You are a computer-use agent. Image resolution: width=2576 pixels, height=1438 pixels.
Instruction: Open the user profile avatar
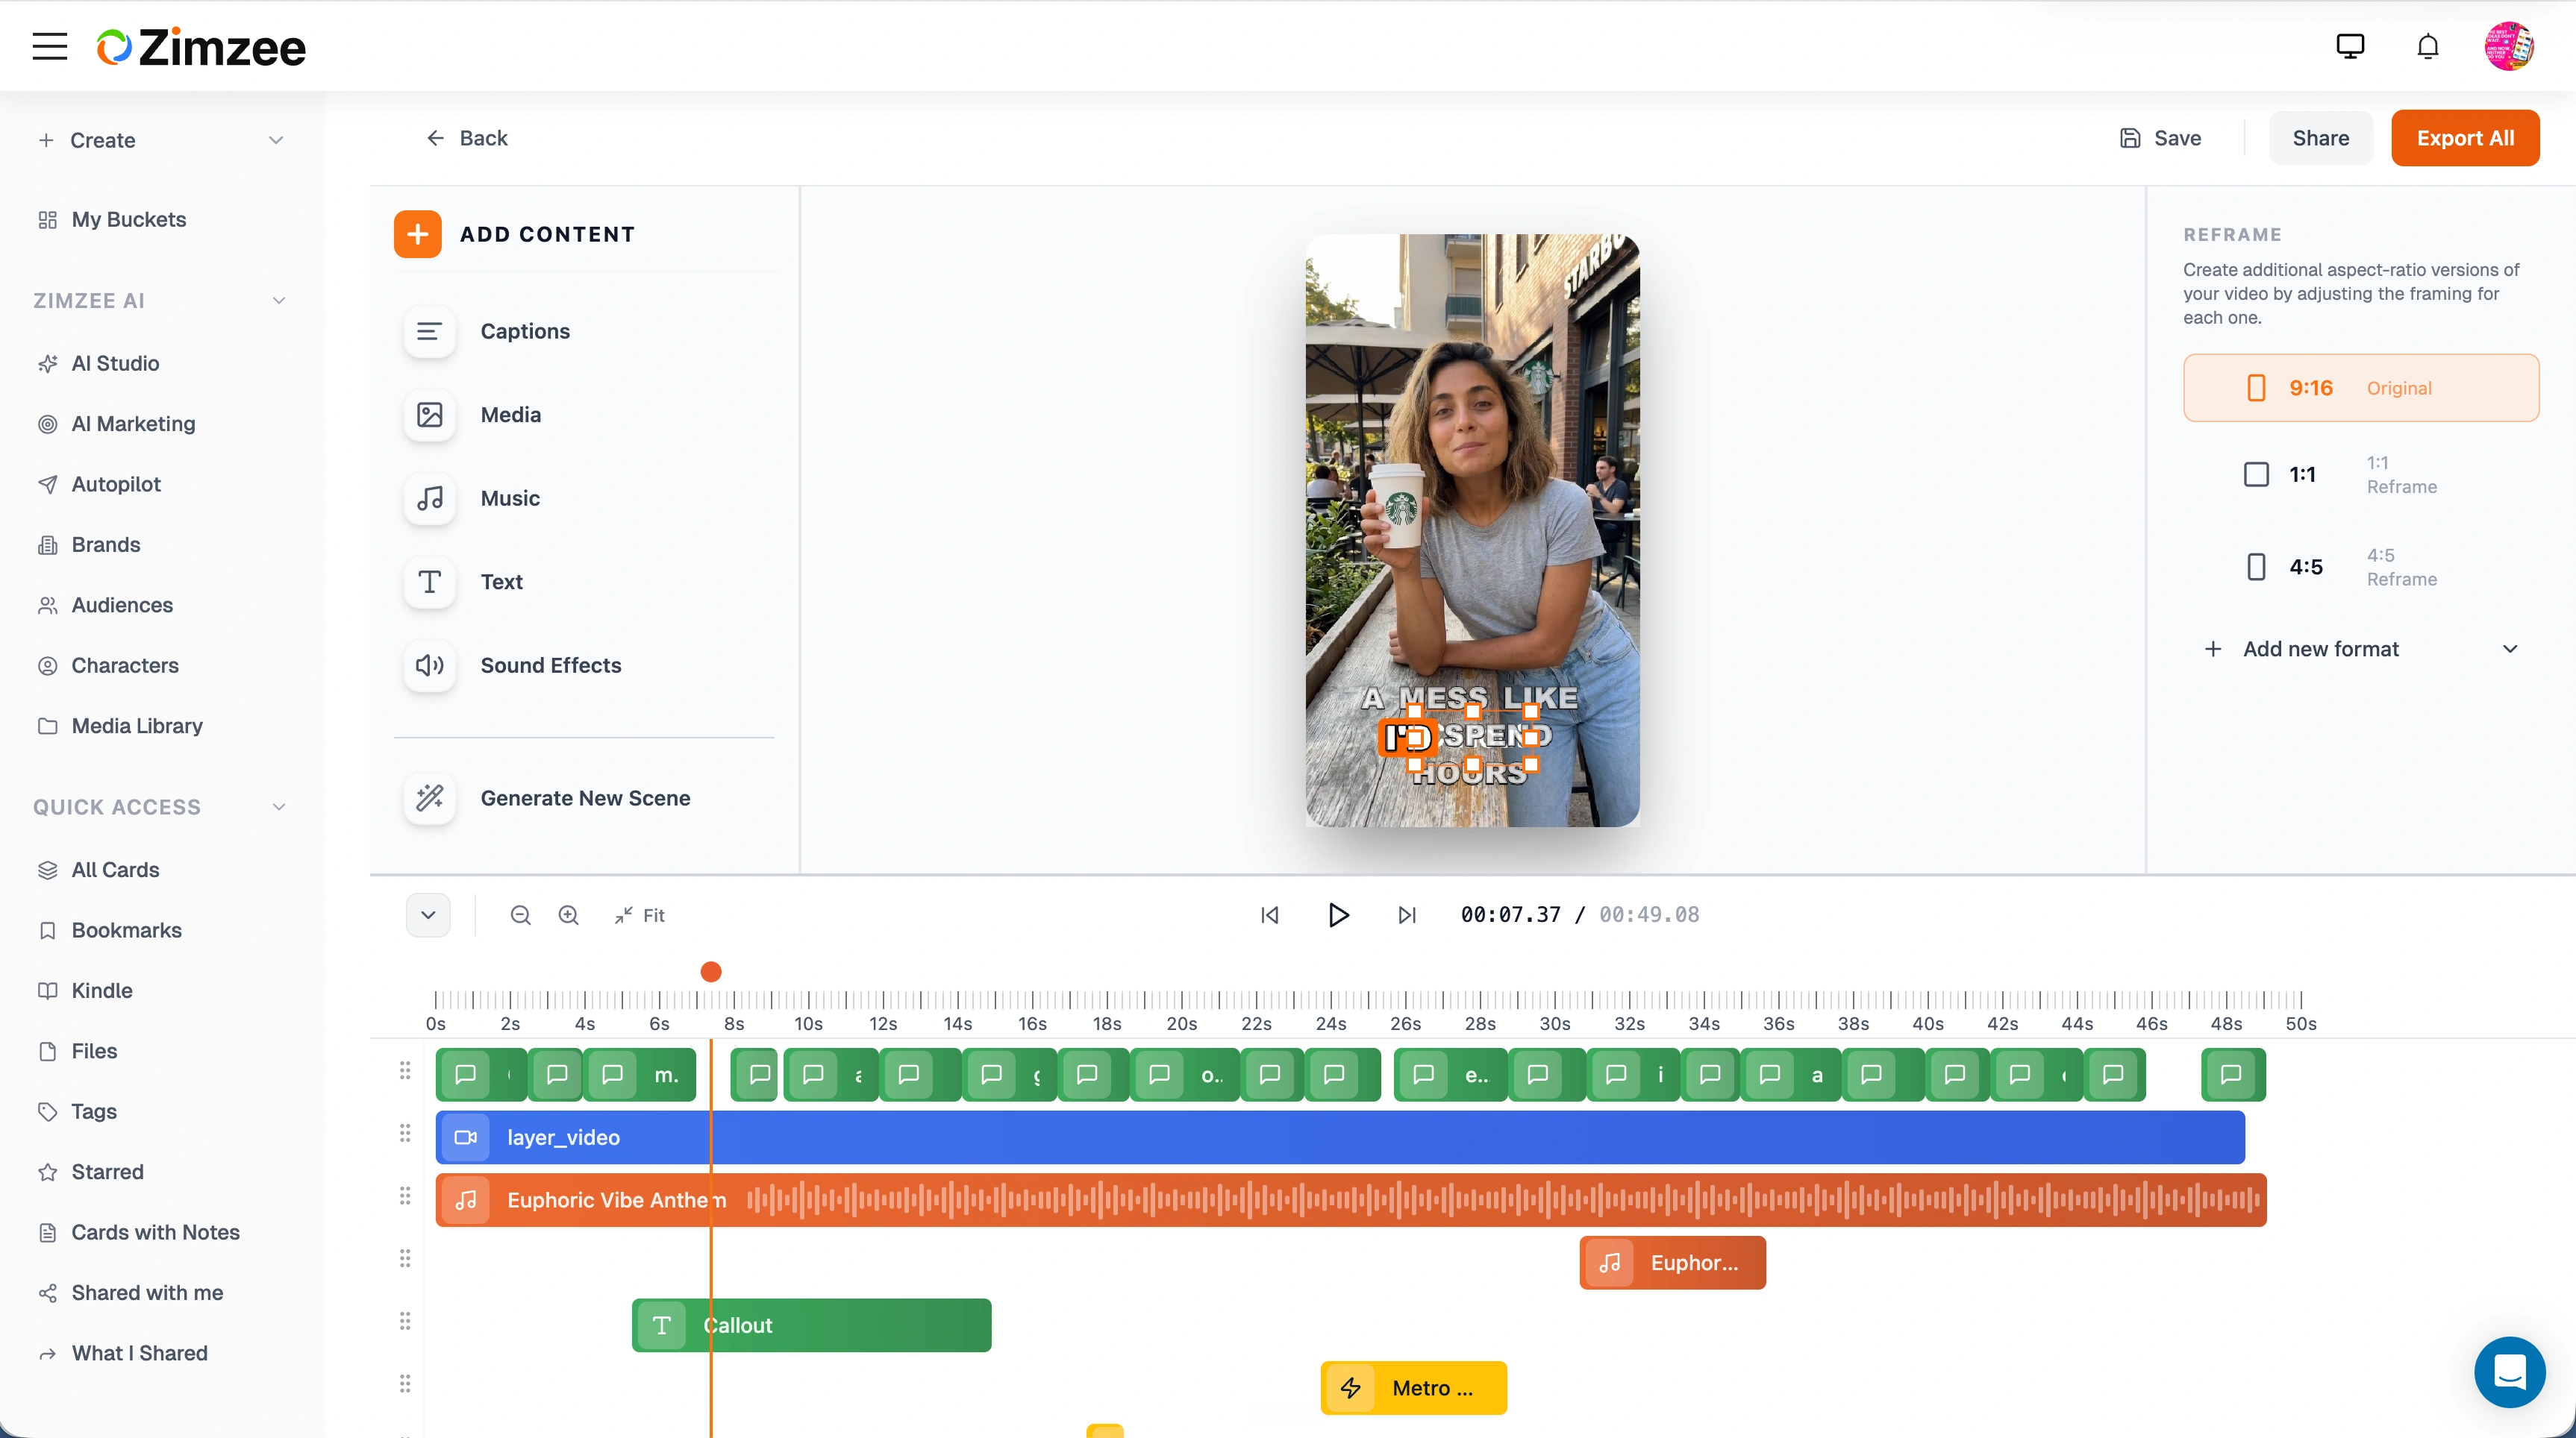2509,46
